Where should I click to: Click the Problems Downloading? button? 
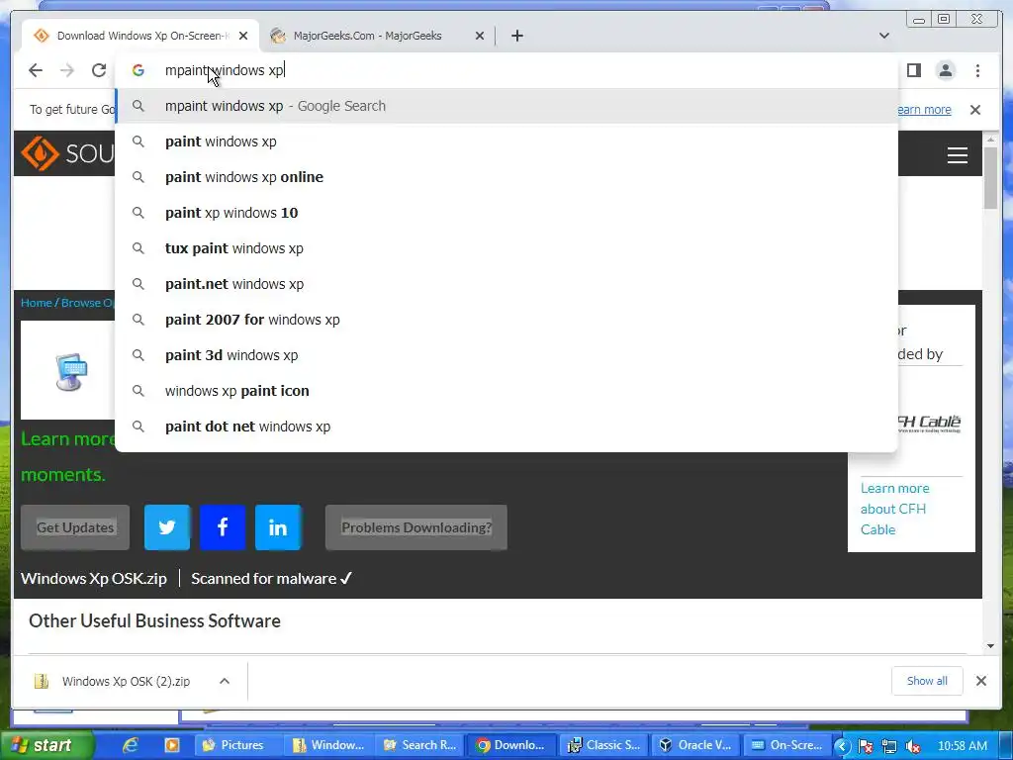click(x=416, y=527)
